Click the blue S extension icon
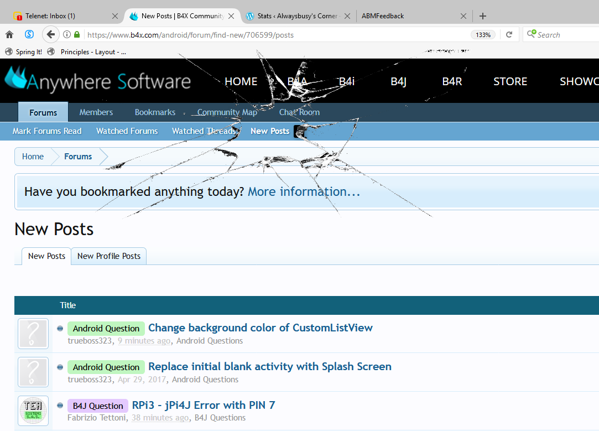The height and width of the screenshot is (431, 599). 29,35
